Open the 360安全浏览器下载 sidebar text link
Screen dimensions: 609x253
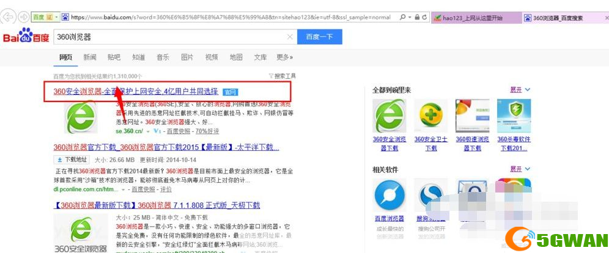[x=389, y=144]
